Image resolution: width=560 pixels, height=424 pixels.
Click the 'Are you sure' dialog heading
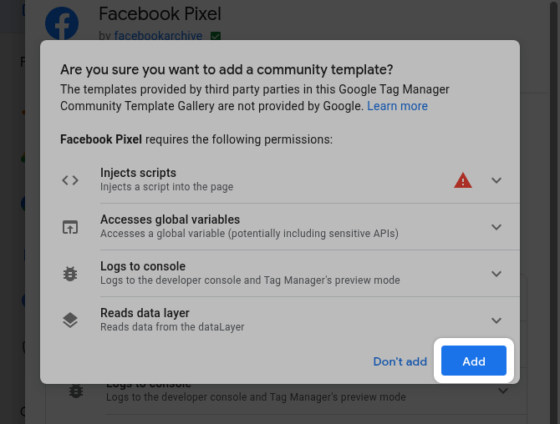pos(227,70)
